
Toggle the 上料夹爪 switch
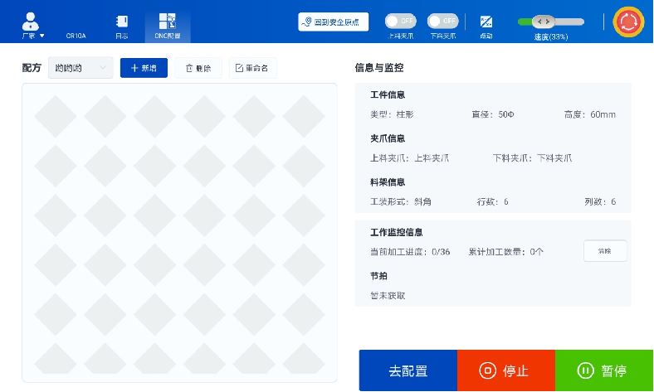click(x=401, y=21)
